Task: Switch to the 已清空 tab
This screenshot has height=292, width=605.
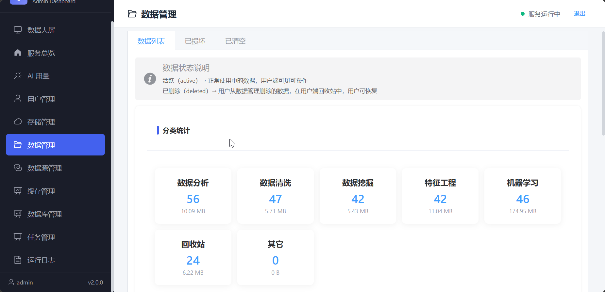Action: [235, 41]
